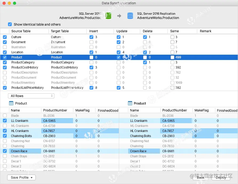
Task: Click the arrow icon between databases
Action: [x=119, y=16]
